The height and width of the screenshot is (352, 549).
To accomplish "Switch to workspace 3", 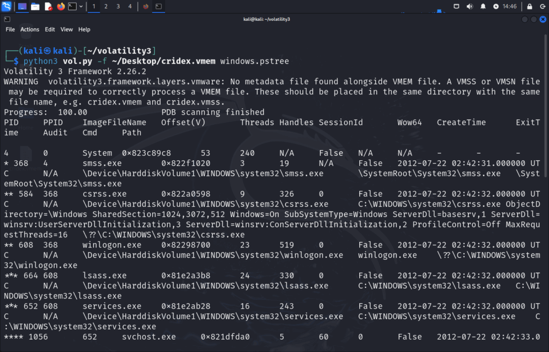I will click(118, 6).
